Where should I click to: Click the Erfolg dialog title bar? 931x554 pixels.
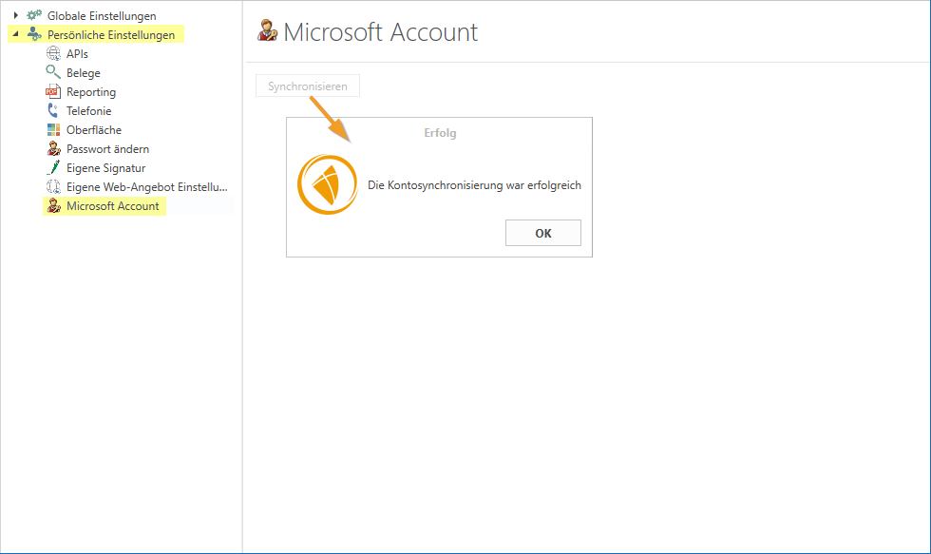click(440, 133)
